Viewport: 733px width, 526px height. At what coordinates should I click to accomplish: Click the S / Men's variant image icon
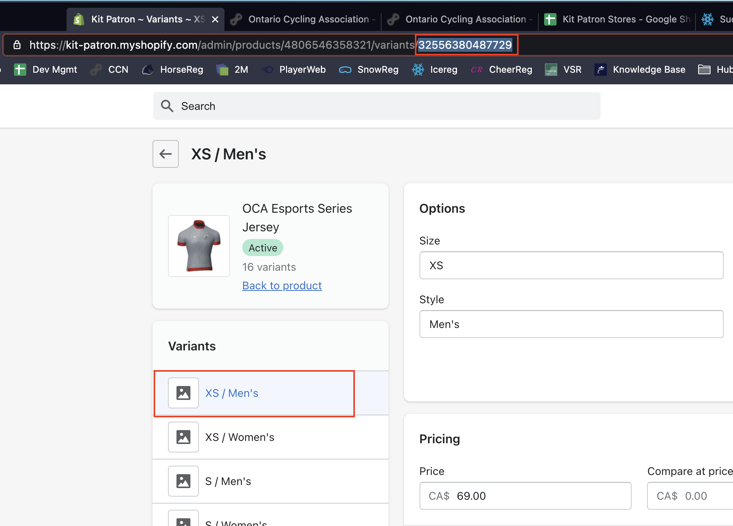click(183, 481)
